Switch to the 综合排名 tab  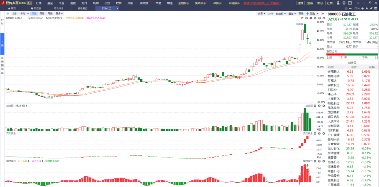59,8
